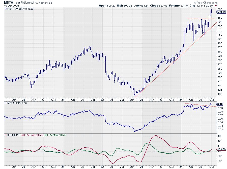
Task: Click the 0.05 label on the ratio axis
Action: coord(220,122)
